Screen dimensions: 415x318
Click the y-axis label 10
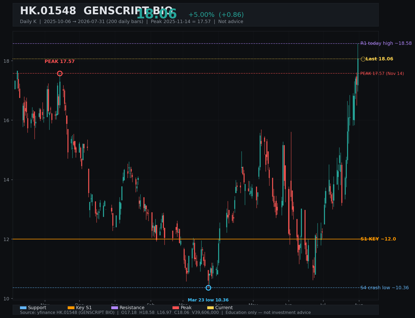6,299
